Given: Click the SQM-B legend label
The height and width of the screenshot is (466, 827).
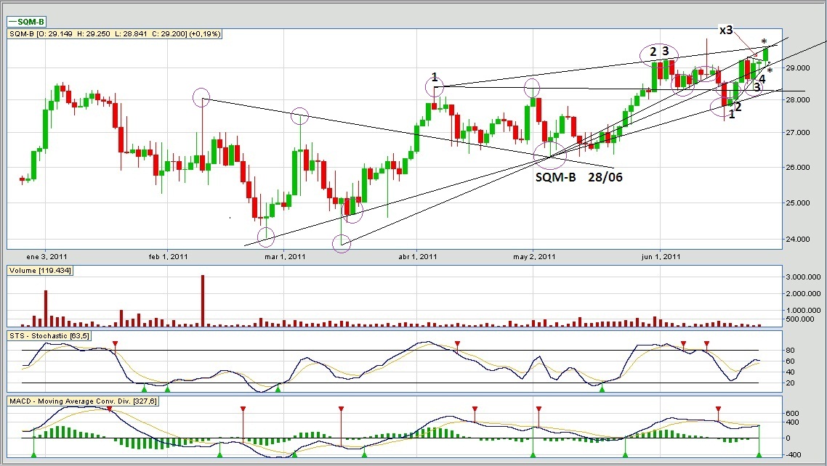Looking at the screenshot, I should pos(26,22).
